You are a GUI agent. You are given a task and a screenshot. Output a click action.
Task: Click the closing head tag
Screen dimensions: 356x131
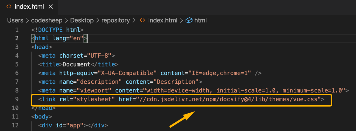[x=44, y=108]
